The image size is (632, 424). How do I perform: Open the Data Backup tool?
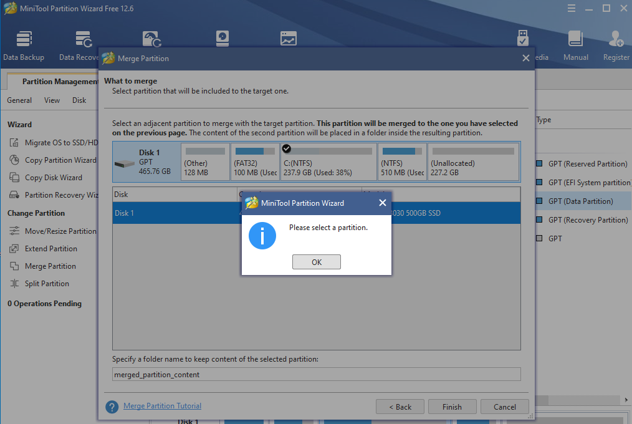(24, 46)
